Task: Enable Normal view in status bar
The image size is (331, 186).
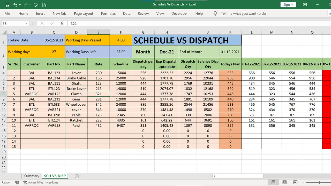Action: (273, 182)
